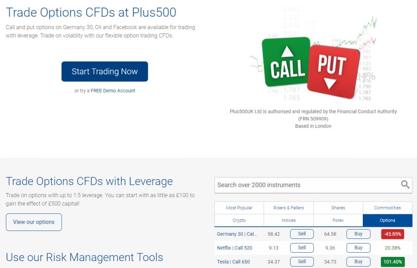Viewport: 417px width, 268px height.
Task: Open Germany 30 | Cal... instrument link
Action: (237, 234)
